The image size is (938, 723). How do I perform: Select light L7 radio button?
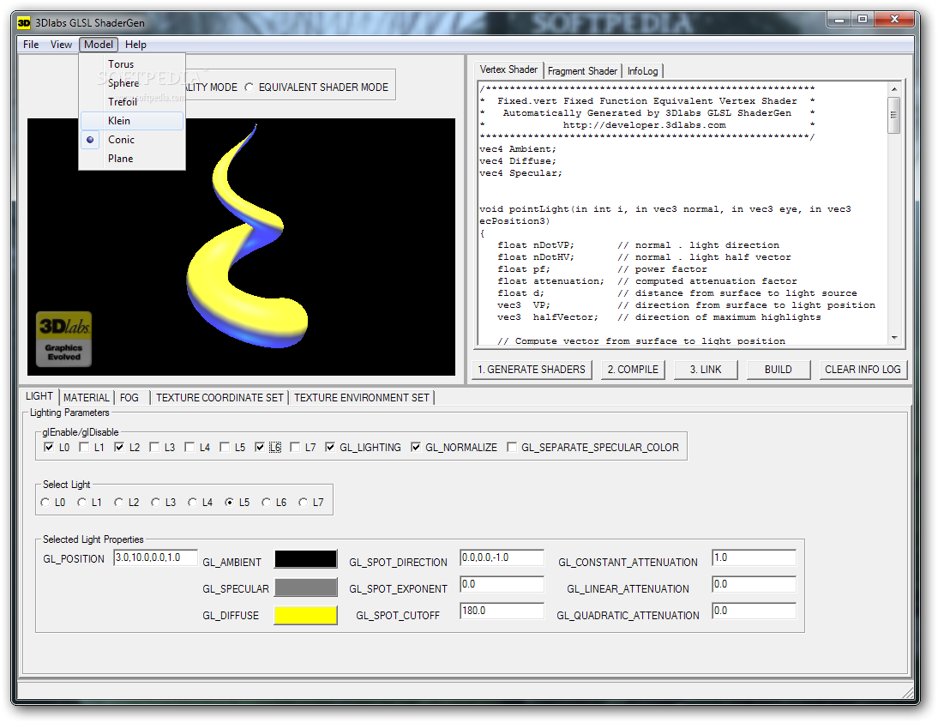click(x=304, y=503)
